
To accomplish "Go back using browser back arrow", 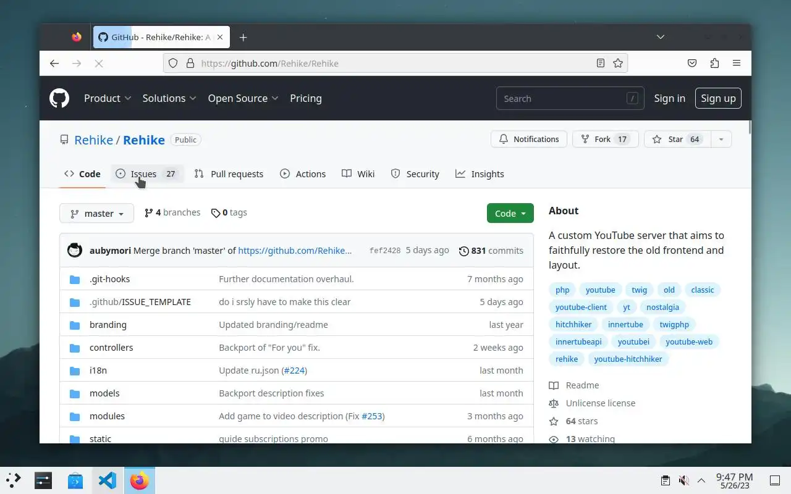I will (x=54, y=63).
